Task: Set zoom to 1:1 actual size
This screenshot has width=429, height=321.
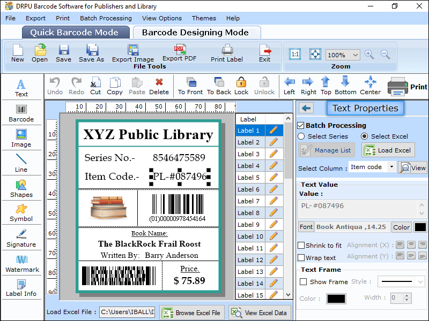Action: 295,54
